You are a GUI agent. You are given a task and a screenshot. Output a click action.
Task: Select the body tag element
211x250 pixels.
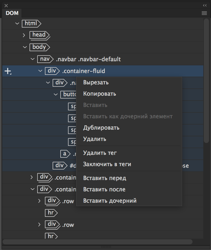39,47
